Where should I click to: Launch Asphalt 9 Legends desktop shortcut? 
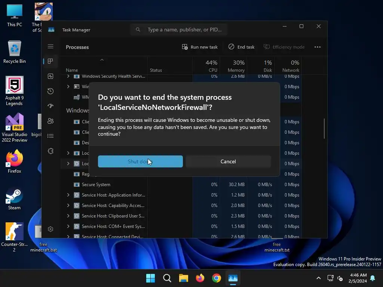pyautogui.click(x=15, y=91)
